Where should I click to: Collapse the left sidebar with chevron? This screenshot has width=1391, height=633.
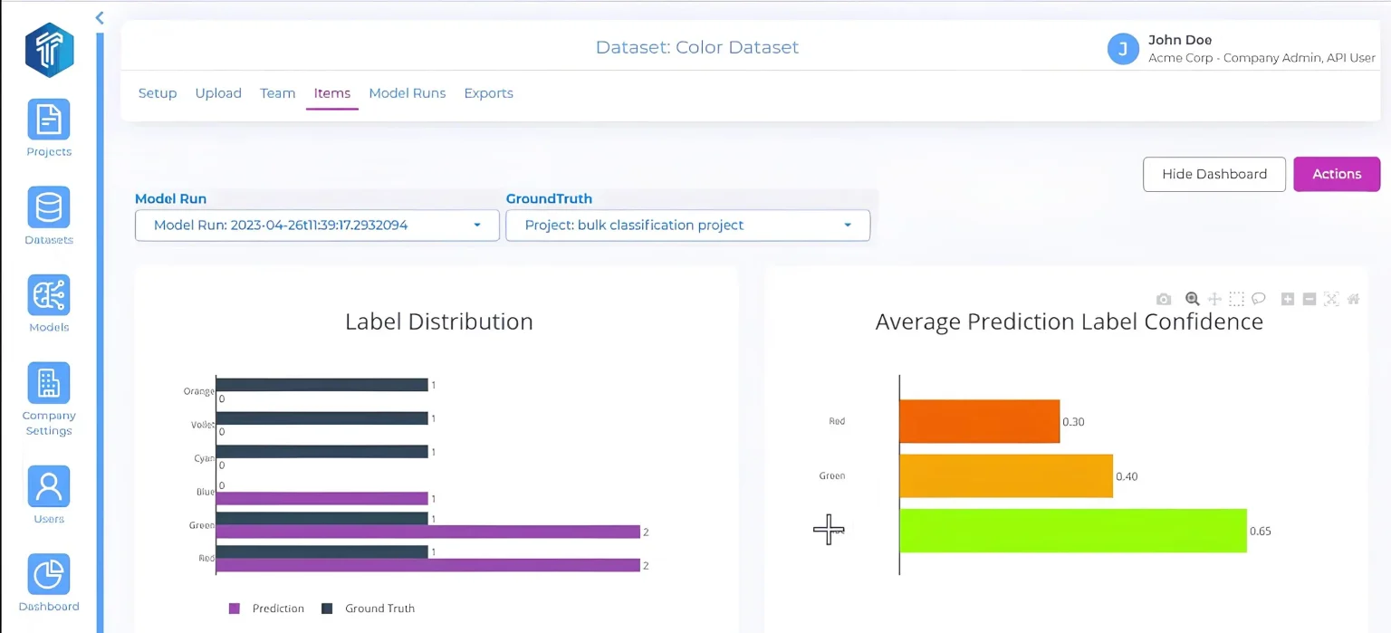pyautogui.click(x=100, y=17)
